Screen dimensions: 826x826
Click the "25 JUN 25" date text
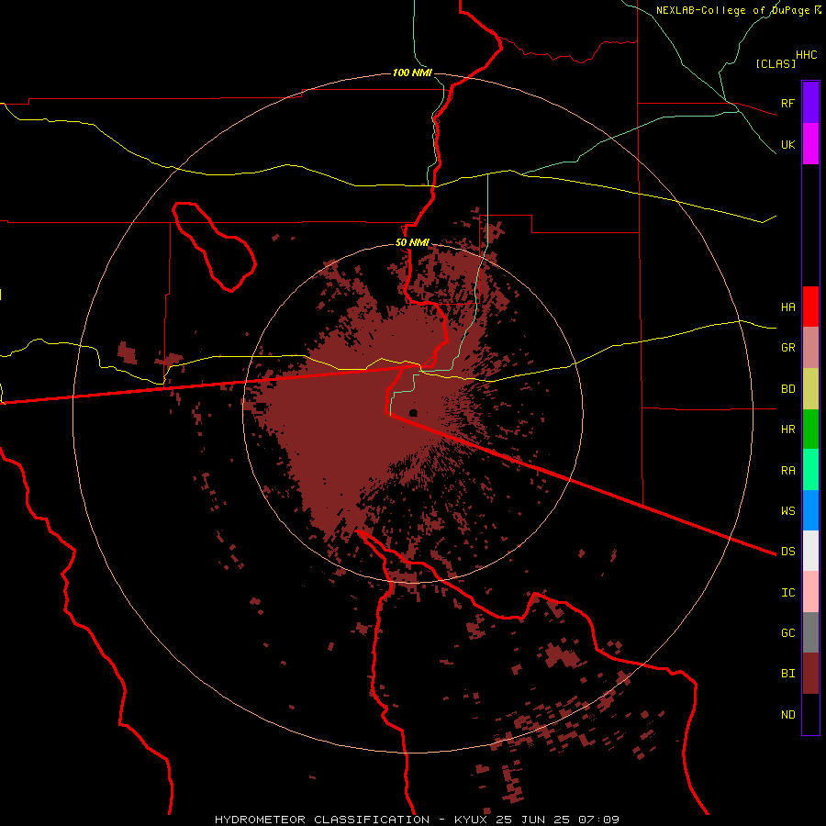[533, 820]
